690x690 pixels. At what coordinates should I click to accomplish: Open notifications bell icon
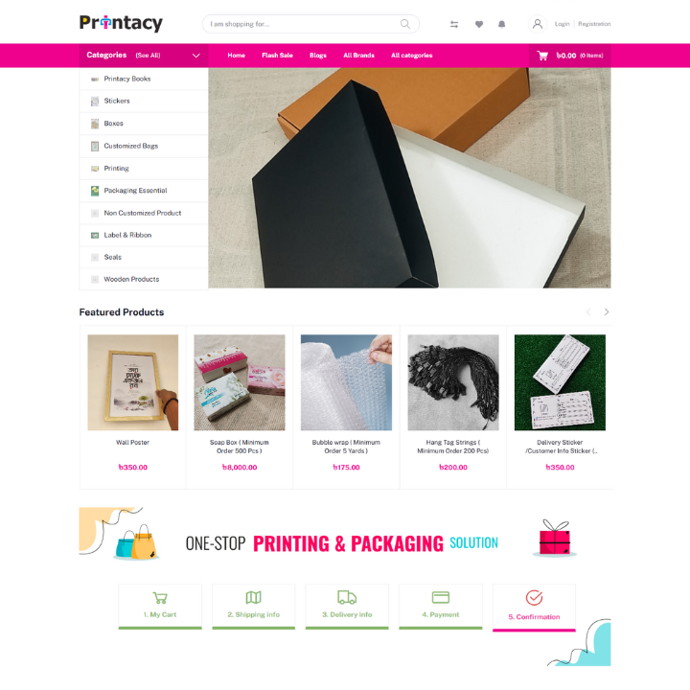(501, 24)
